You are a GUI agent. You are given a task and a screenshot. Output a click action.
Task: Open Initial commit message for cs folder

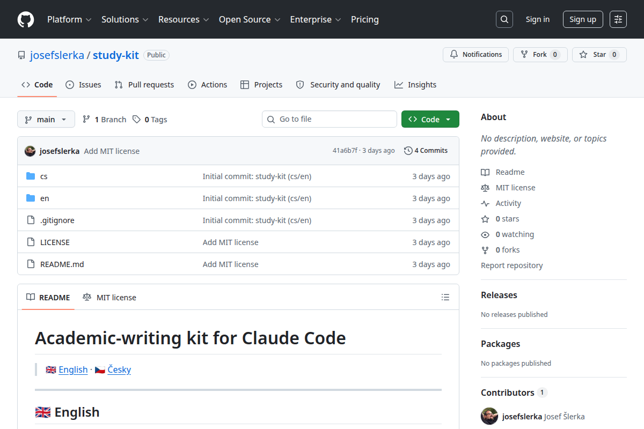pos(257,176)
